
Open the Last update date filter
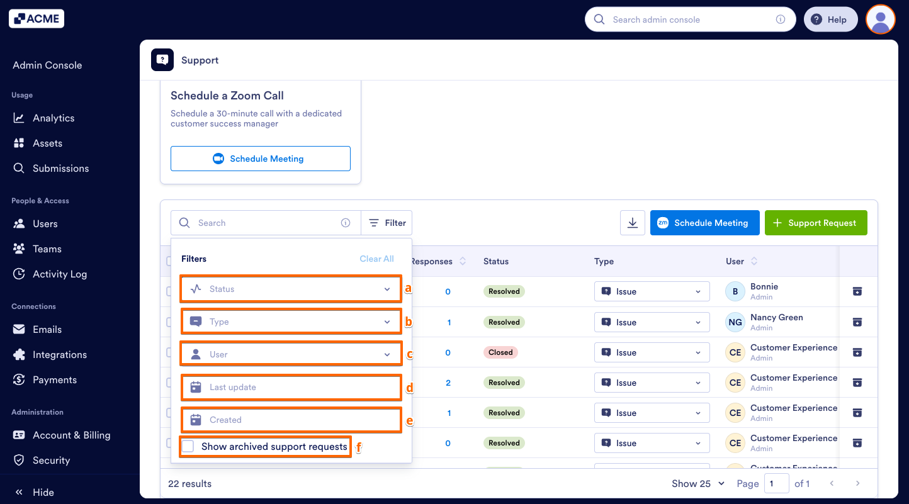pos(291,387)
